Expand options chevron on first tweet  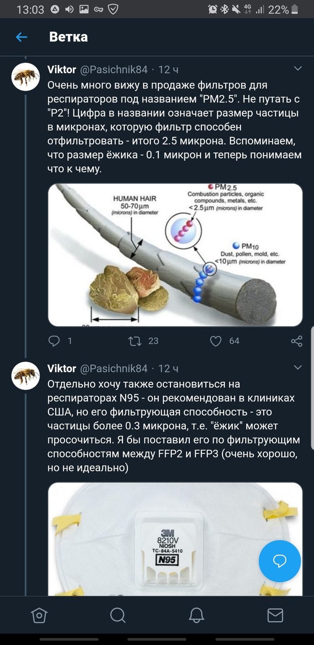tap(297, 69)
